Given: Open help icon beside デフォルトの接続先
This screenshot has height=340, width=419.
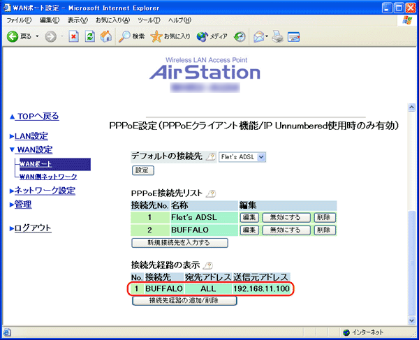Looking at the screenshot, I should point(211,156).
